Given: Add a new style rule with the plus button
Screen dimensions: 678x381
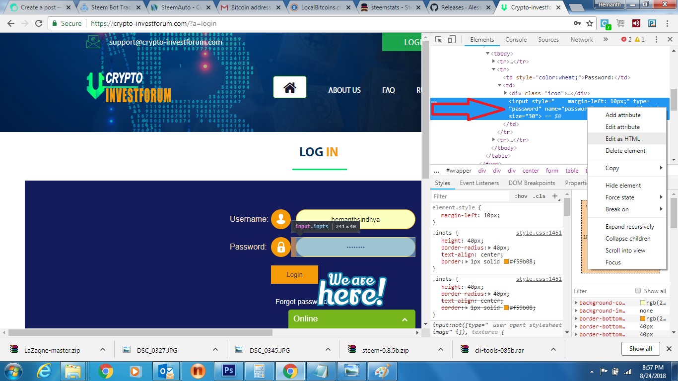Looking at the screenshot, I should 555,196.
